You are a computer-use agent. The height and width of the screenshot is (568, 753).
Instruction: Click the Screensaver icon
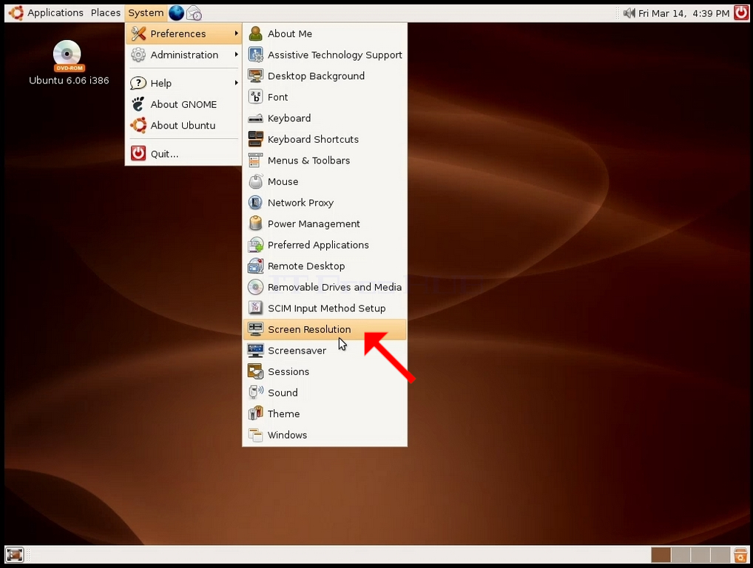[255, 351]
